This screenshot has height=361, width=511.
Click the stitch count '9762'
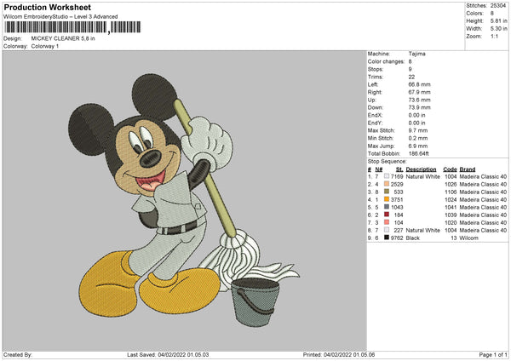click(x=397, y=238)
